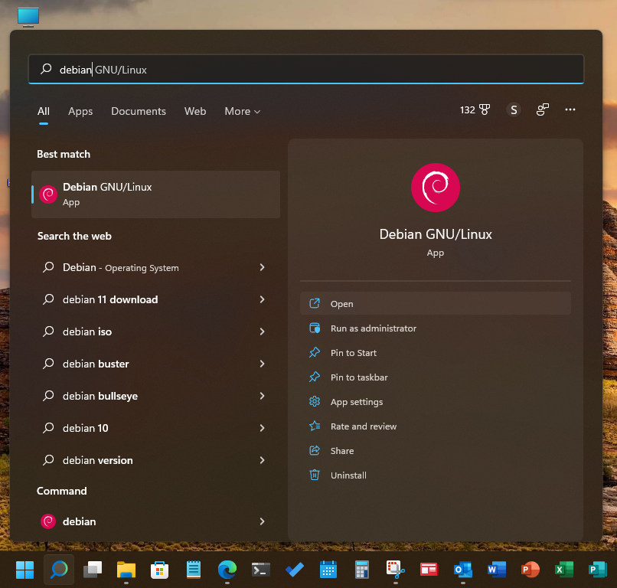
Task: Expand debian 10 suggestion arrow
Action: click(262, 428)
